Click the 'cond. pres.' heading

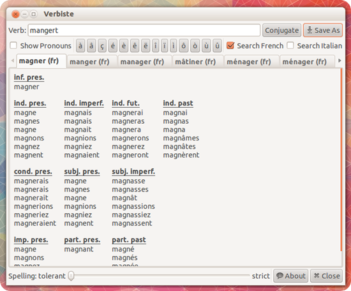pyautogui.click(x=33, y=172)
